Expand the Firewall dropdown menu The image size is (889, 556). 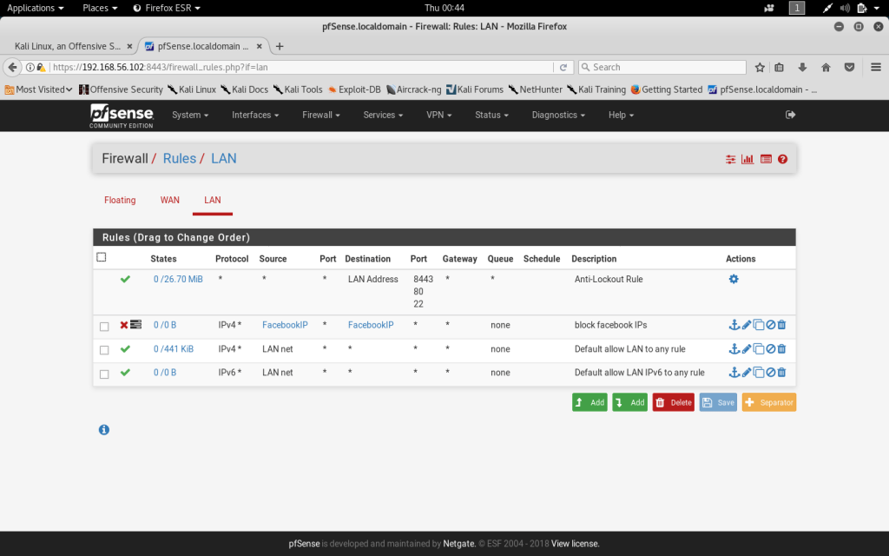(x=320, y=115)
